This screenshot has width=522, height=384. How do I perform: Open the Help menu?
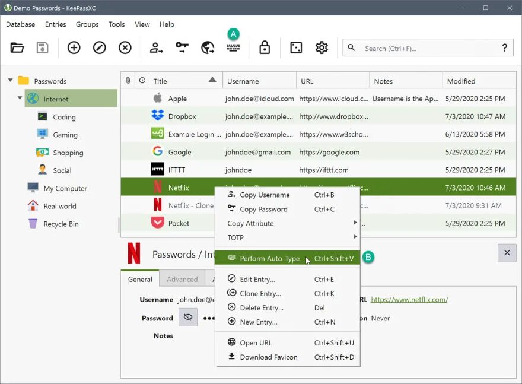[x=167, y=24]
